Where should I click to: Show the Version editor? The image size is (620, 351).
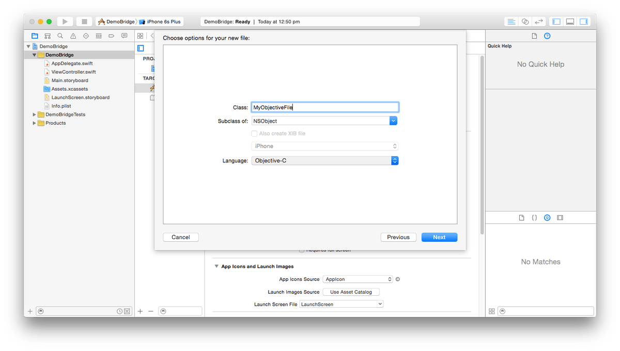[539, 22]
